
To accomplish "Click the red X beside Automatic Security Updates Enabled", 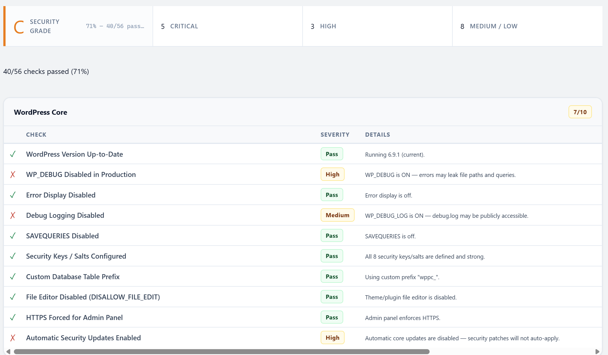I will 13,337.
